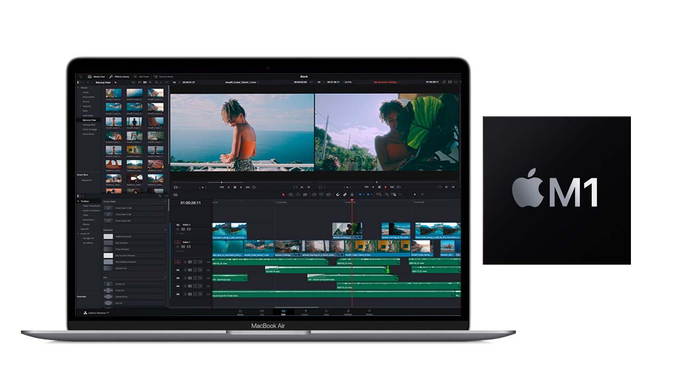Open the Effects Library panel

[119, 77]
